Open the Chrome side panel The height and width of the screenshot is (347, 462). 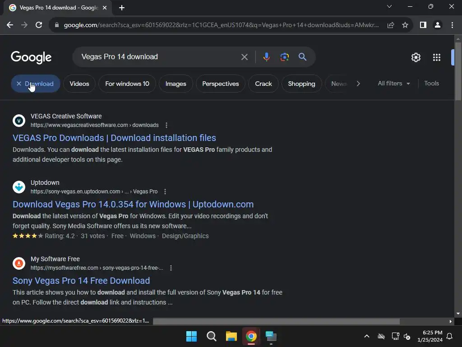(423, 25)
